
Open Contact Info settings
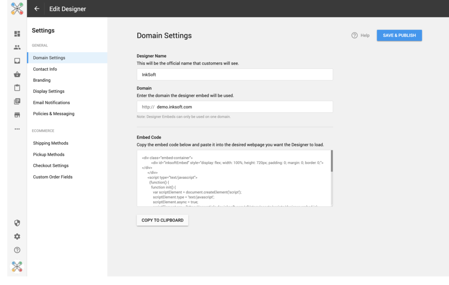point(45,69)
